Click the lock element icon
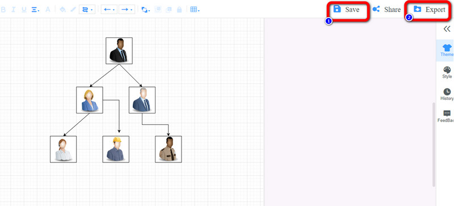 tap(179, 10)
